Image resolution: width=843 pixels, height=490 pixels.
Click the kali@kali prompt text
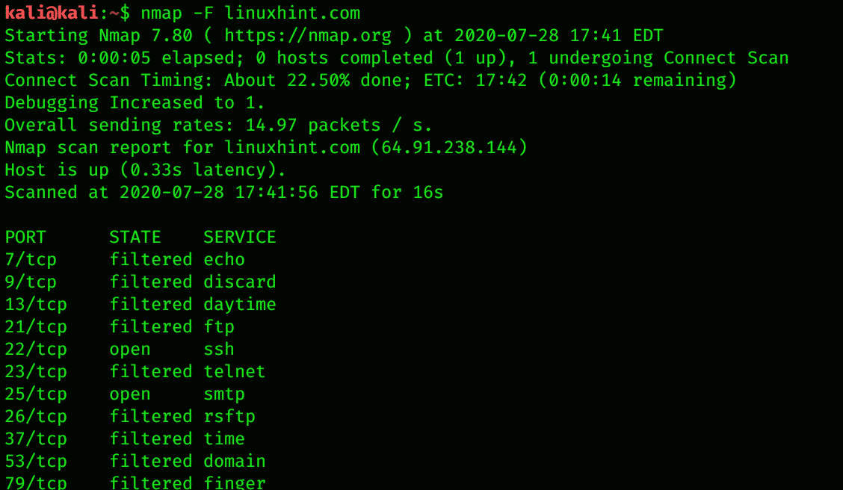(52, 13)
